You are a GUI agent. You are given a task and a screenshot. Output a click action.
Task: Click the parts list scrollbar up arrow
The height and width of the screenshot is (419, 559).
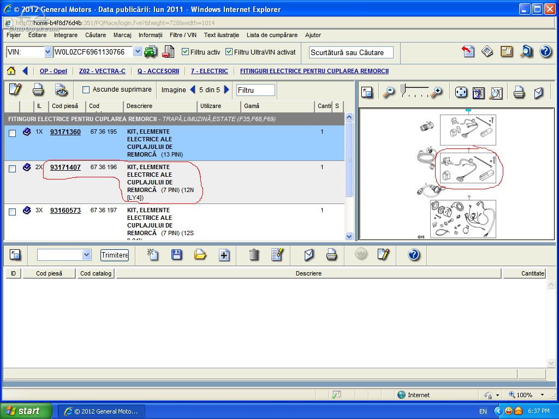[x=349, y=117]
